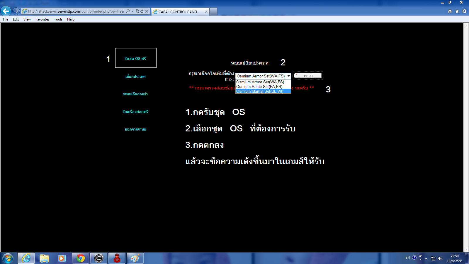Screen dimensions: 469x264
Task: Close the CABAL CONTROL PANEL tab
Action: click(x=206, y=12)
